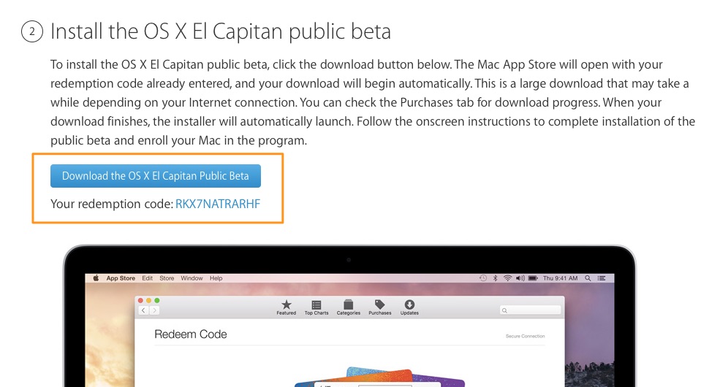This screenshot has height=387, width=720.
Task: Select the Top Charts tab
Action: (317, 307)
